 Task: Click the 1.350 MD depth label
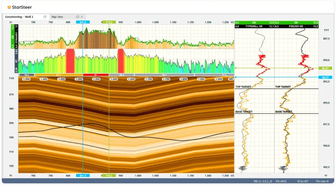(x=27, y=79)
